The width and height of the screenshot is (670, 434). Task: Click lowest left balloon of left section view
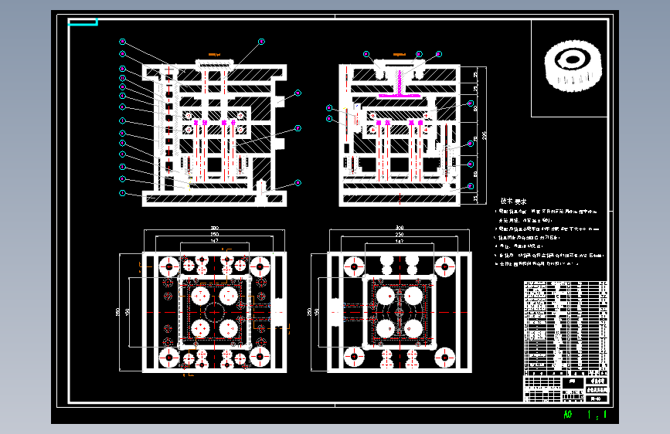click(x=123, y=193)
